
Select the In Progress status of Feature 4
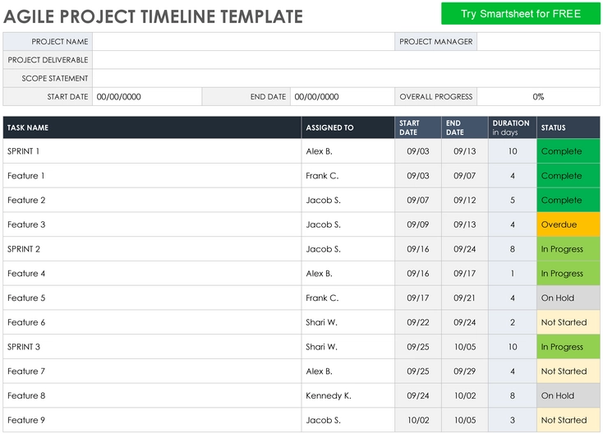[x=568, y=274]
